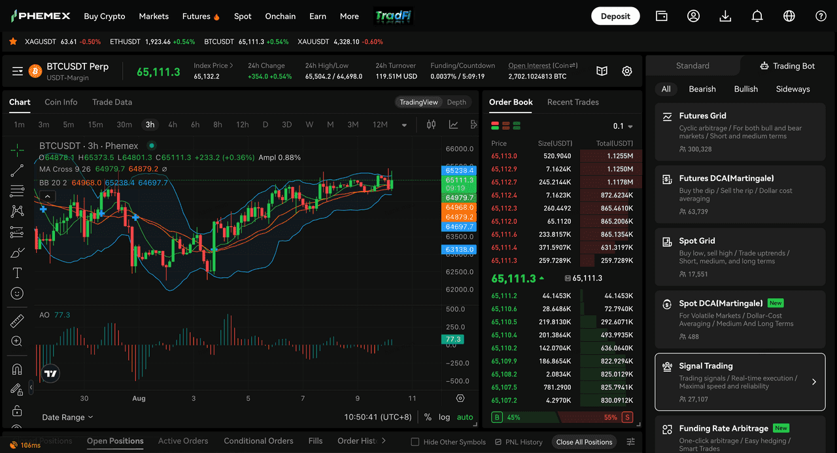837x453 pixels.
Task: Click the TradingView logo on chart
Action: tap(50, 374)
